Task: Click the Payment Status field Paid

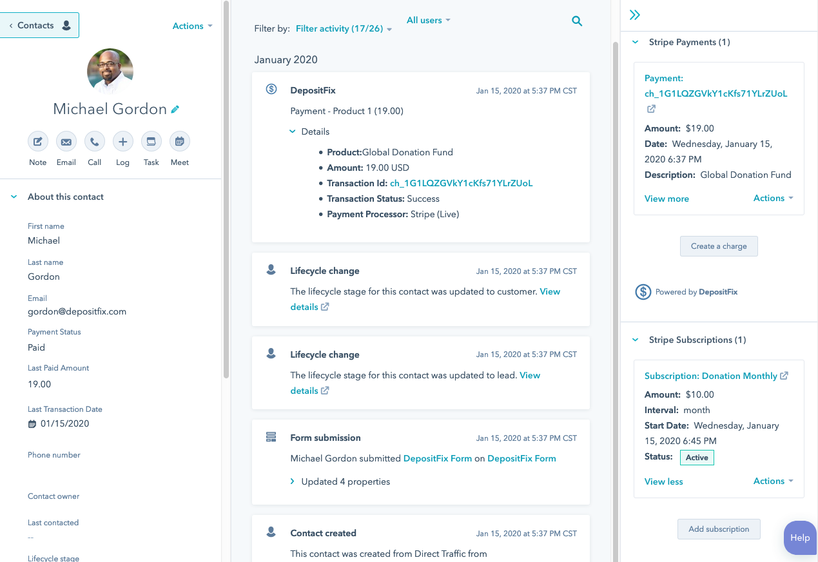Action: pyautogui.click(x=36, y=347)
